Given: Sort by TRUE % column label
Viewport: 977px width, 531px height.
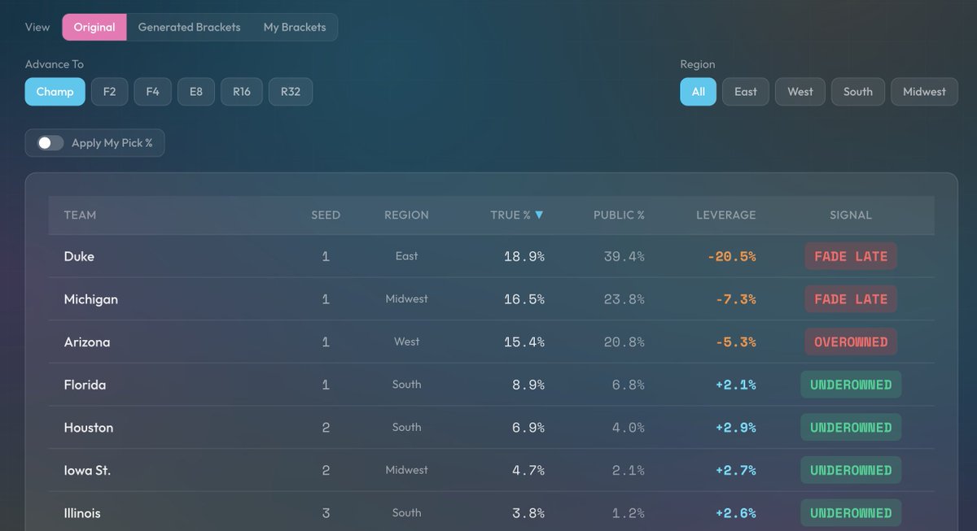Looking at the screenshot, I should (x=510, y=215).
